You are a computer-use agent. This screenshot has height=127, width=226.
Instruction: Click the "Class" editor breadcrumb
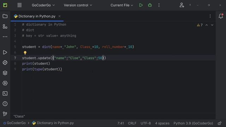tap(19, 116)
